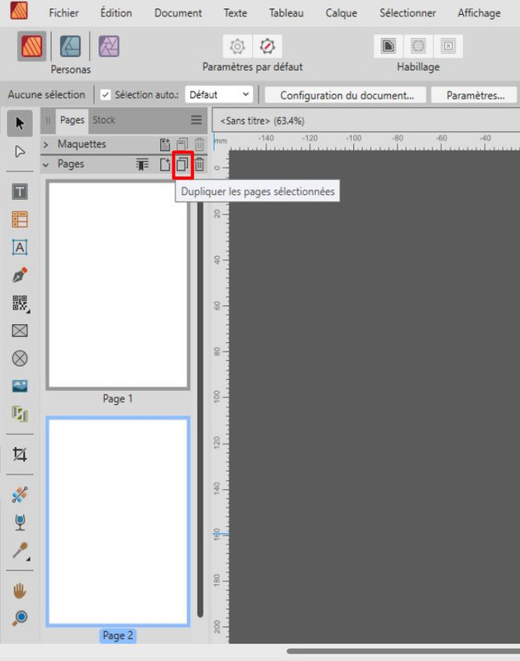Select the QR code tool
Screen dimensions: 520x661
(x=20, y=303)
